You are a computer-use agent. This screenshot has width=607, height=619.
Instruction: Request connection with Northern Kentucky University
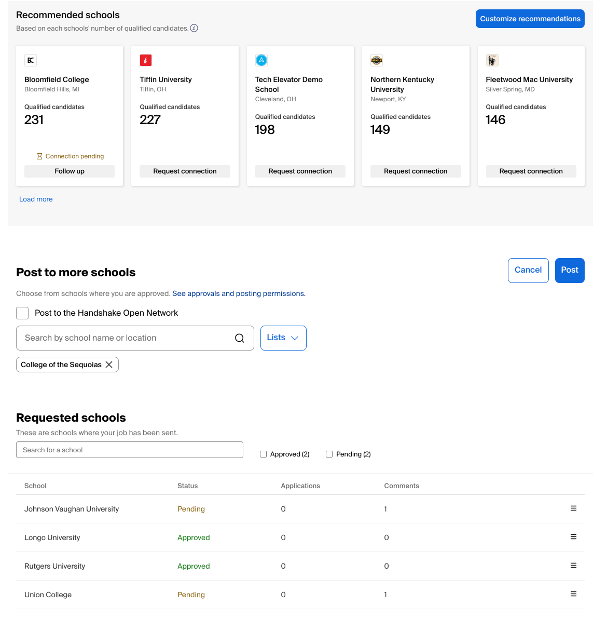point(416,171)
